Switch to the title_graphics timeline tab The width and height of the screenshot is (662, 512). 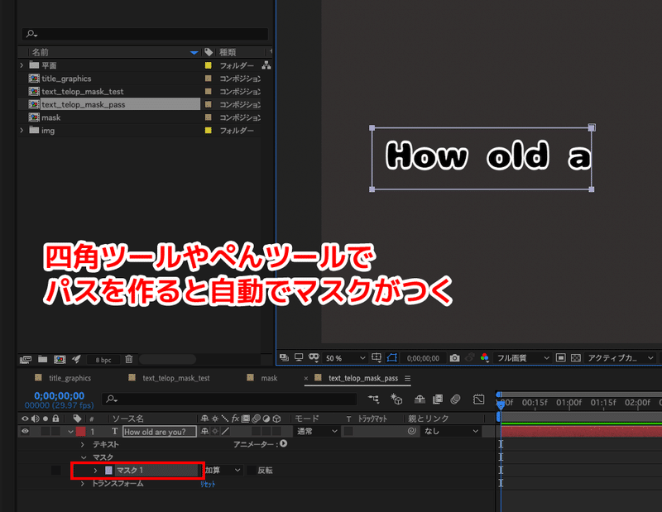tap(70, 378)
